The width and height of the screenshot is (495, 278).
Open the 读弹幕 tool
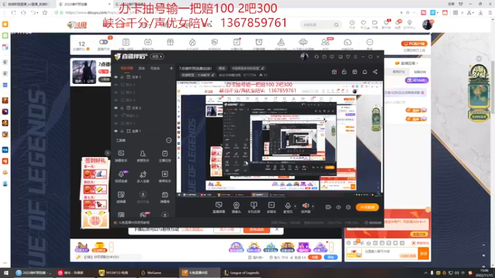click(121, 197)
